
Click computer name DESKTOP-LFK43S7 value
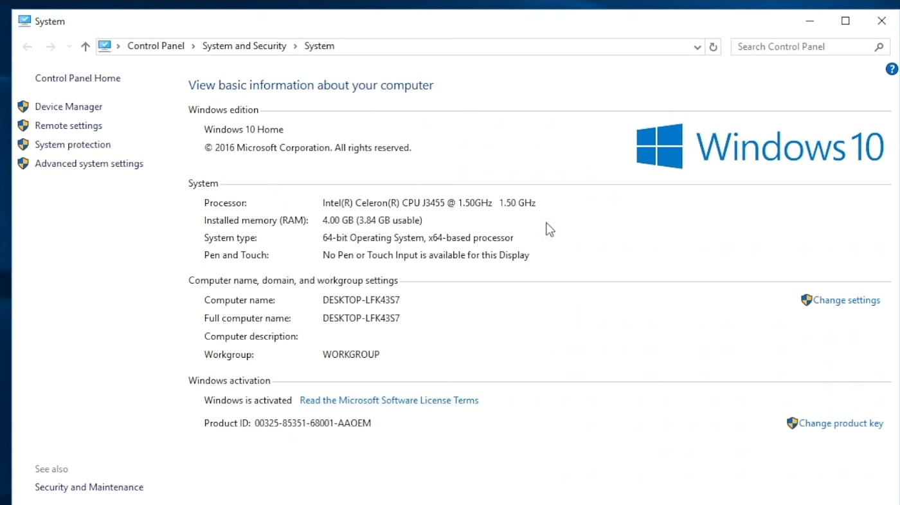click(x=361, y=300)
